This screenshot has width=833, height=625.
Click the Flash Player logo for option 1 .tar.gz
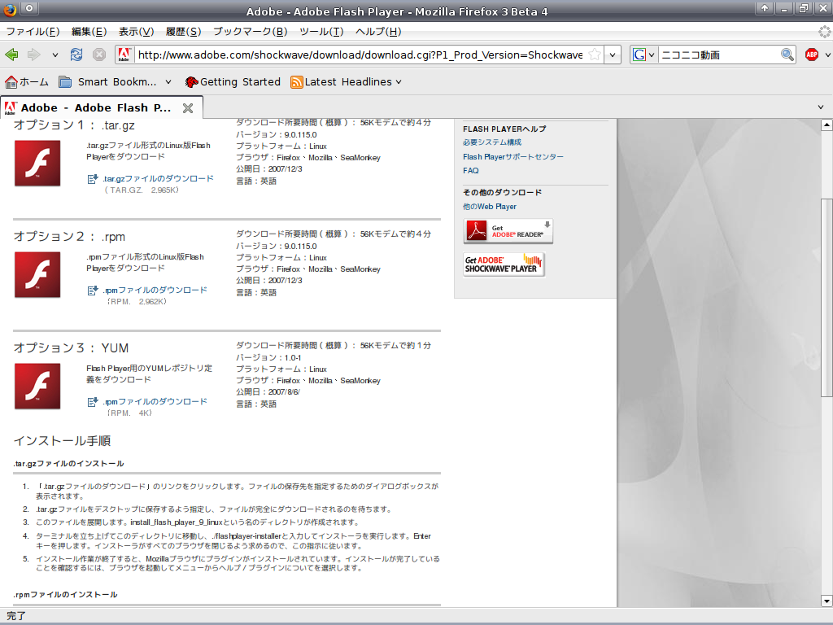[x=37, y=163]
